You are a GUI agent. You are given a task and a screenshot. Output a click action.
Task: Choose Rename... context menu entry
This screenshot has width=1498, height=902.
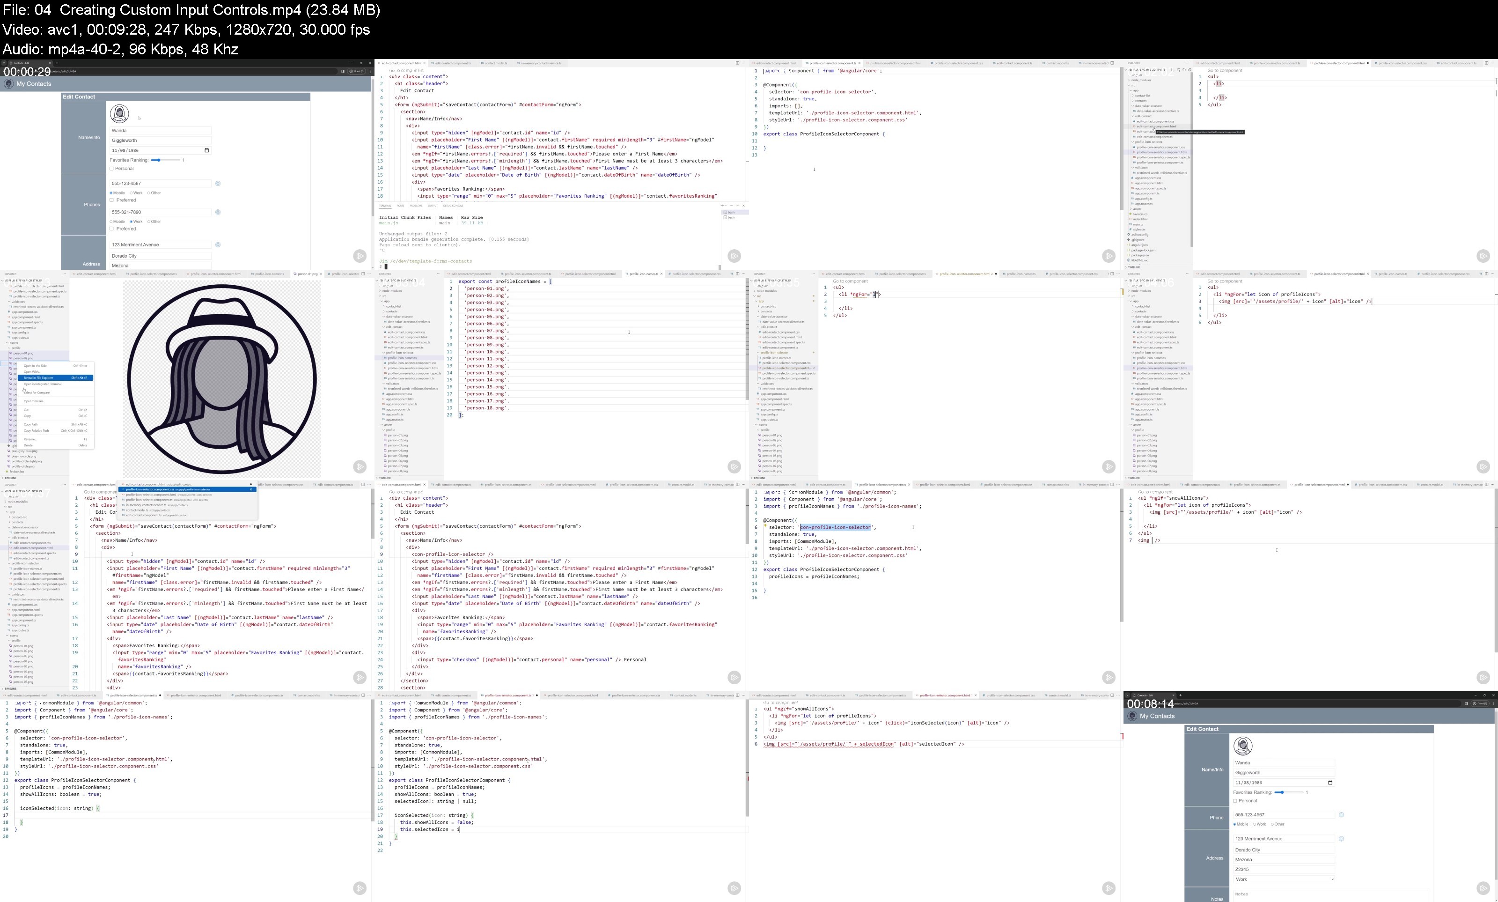pyautogui.click(x=55, y=439)
